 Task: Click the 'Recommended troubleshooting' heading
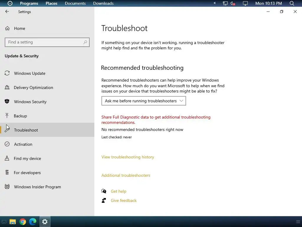tap(142, 68)
